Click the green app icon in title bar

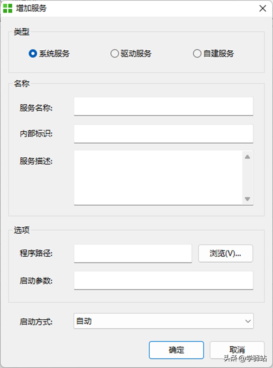click(x=7, y=8)
